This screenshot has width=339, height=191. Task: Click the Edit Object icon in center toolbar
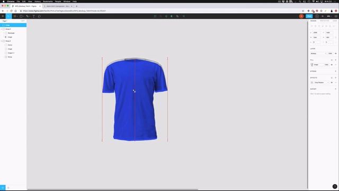click(x=155, y=16)
